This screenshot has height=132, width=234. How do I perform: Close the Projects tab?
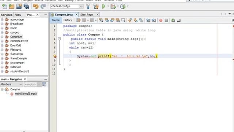[37, 15]
